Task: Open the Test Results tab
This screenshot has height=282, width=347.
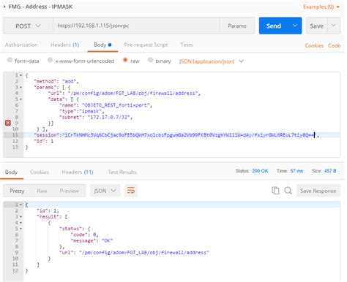Action: point(122,172)
